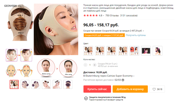The height and width of the screenshot is (103, 177).
Task: Decrease quantity with the minus button
Action: pos(85,65)
